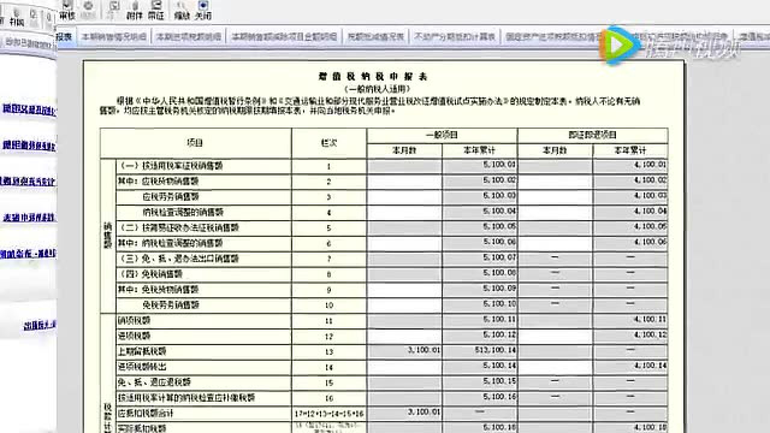Click the 即征即退项目 column group header
This screenshot has width=770, height=433.
tap(593, 135)
